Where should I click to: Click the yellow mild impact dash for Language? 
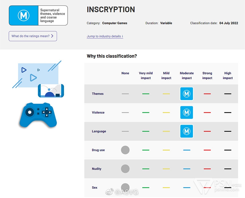(x=166, y=131)
